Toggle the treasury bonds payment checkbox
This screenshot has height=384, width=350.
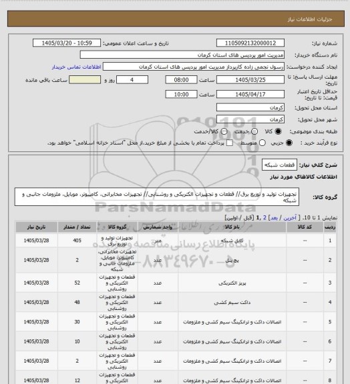click(x=230, y=143)
